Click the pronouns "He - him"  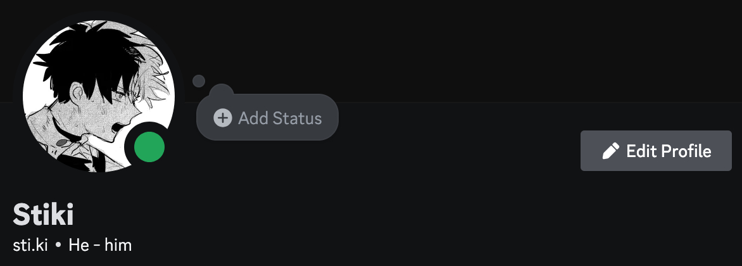point(100,245)
